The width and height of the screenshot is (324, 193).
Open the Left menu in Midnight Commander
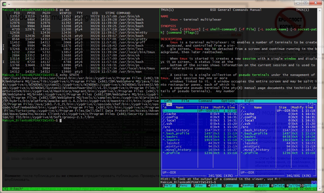(168, 101)
